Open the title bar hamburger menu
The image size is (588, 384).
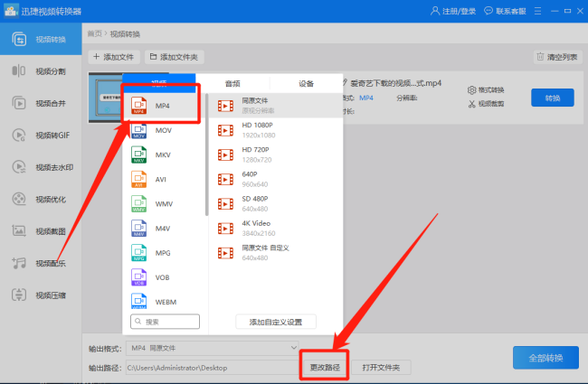pos(537,11)
